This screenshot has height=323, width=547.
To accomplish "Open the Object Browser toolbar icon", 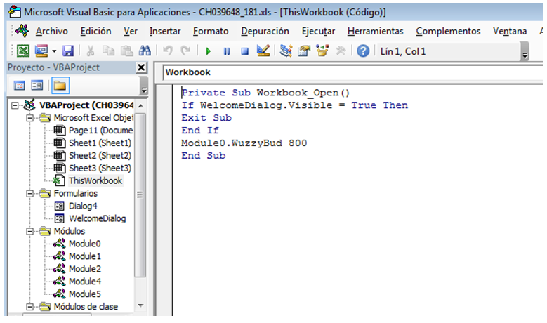I will tap(322, 51).
